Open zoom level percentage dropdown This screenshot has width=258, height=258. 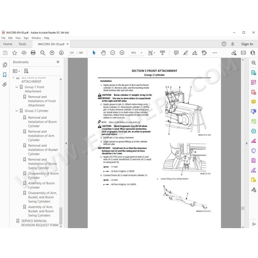(x=141, y=53)
